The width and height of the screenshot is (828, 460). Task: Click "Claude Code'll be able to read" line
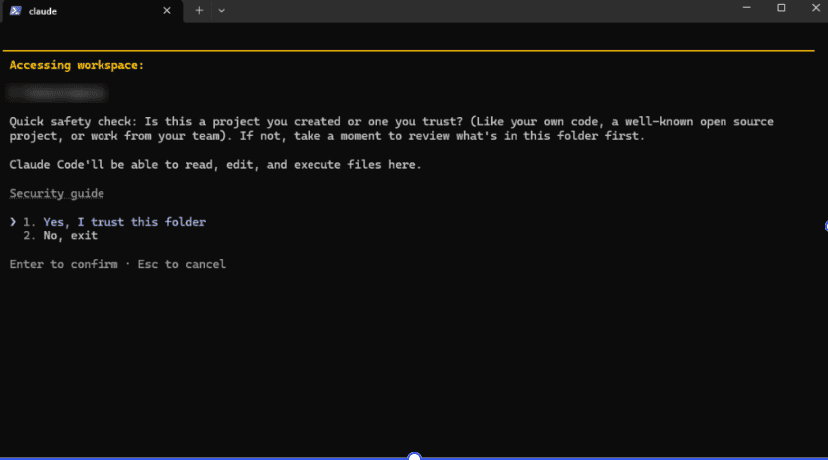click(215, 164)
